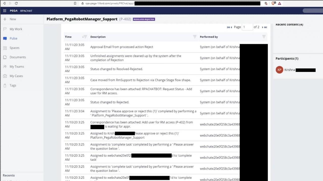Jump to last page of history table
This screenshot has width=323, height=181.
(265, 27)
